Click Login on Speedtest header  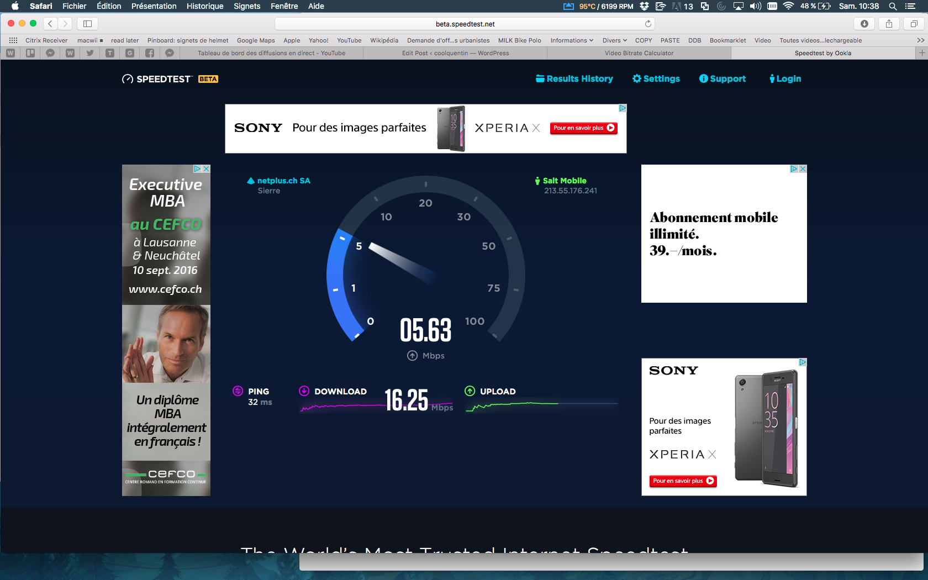pos(785,79)
